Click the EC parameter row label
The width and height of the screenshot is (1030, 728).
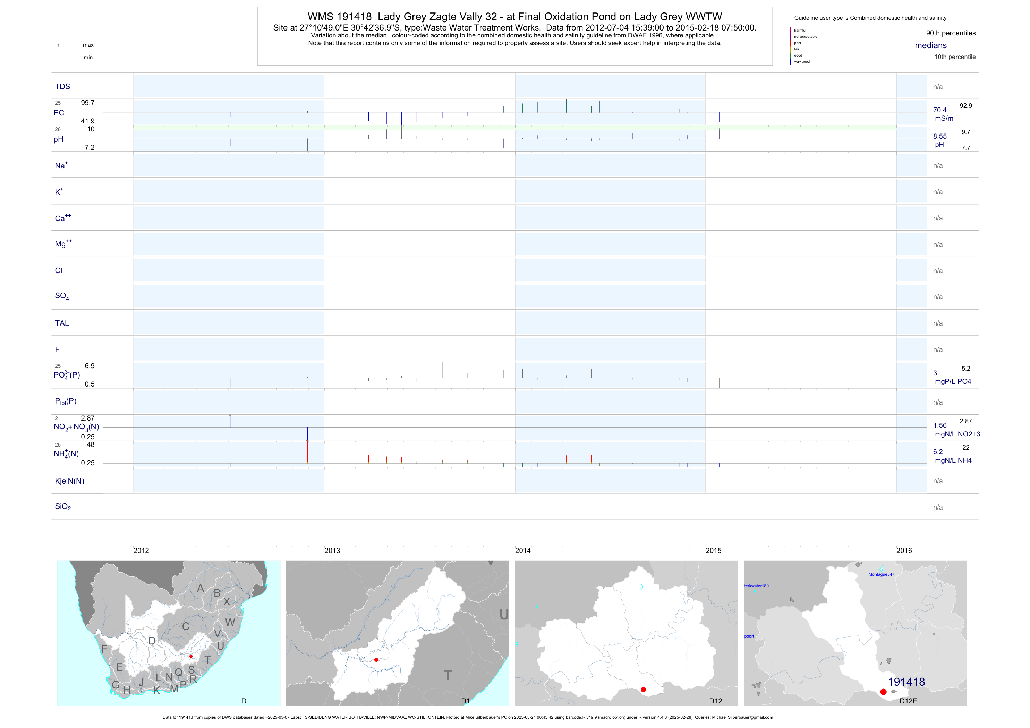[x=59, y=113]
